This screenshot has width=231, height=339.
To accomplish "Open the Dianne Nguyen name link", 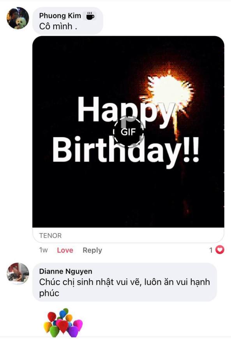I will (65, 271).
